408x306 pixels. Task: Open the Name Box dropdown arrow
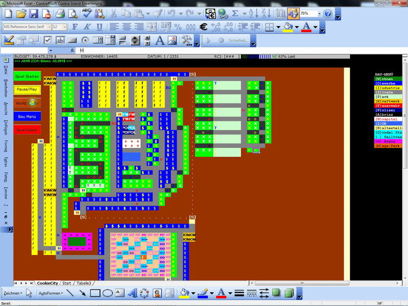click(x=50, y=50)
